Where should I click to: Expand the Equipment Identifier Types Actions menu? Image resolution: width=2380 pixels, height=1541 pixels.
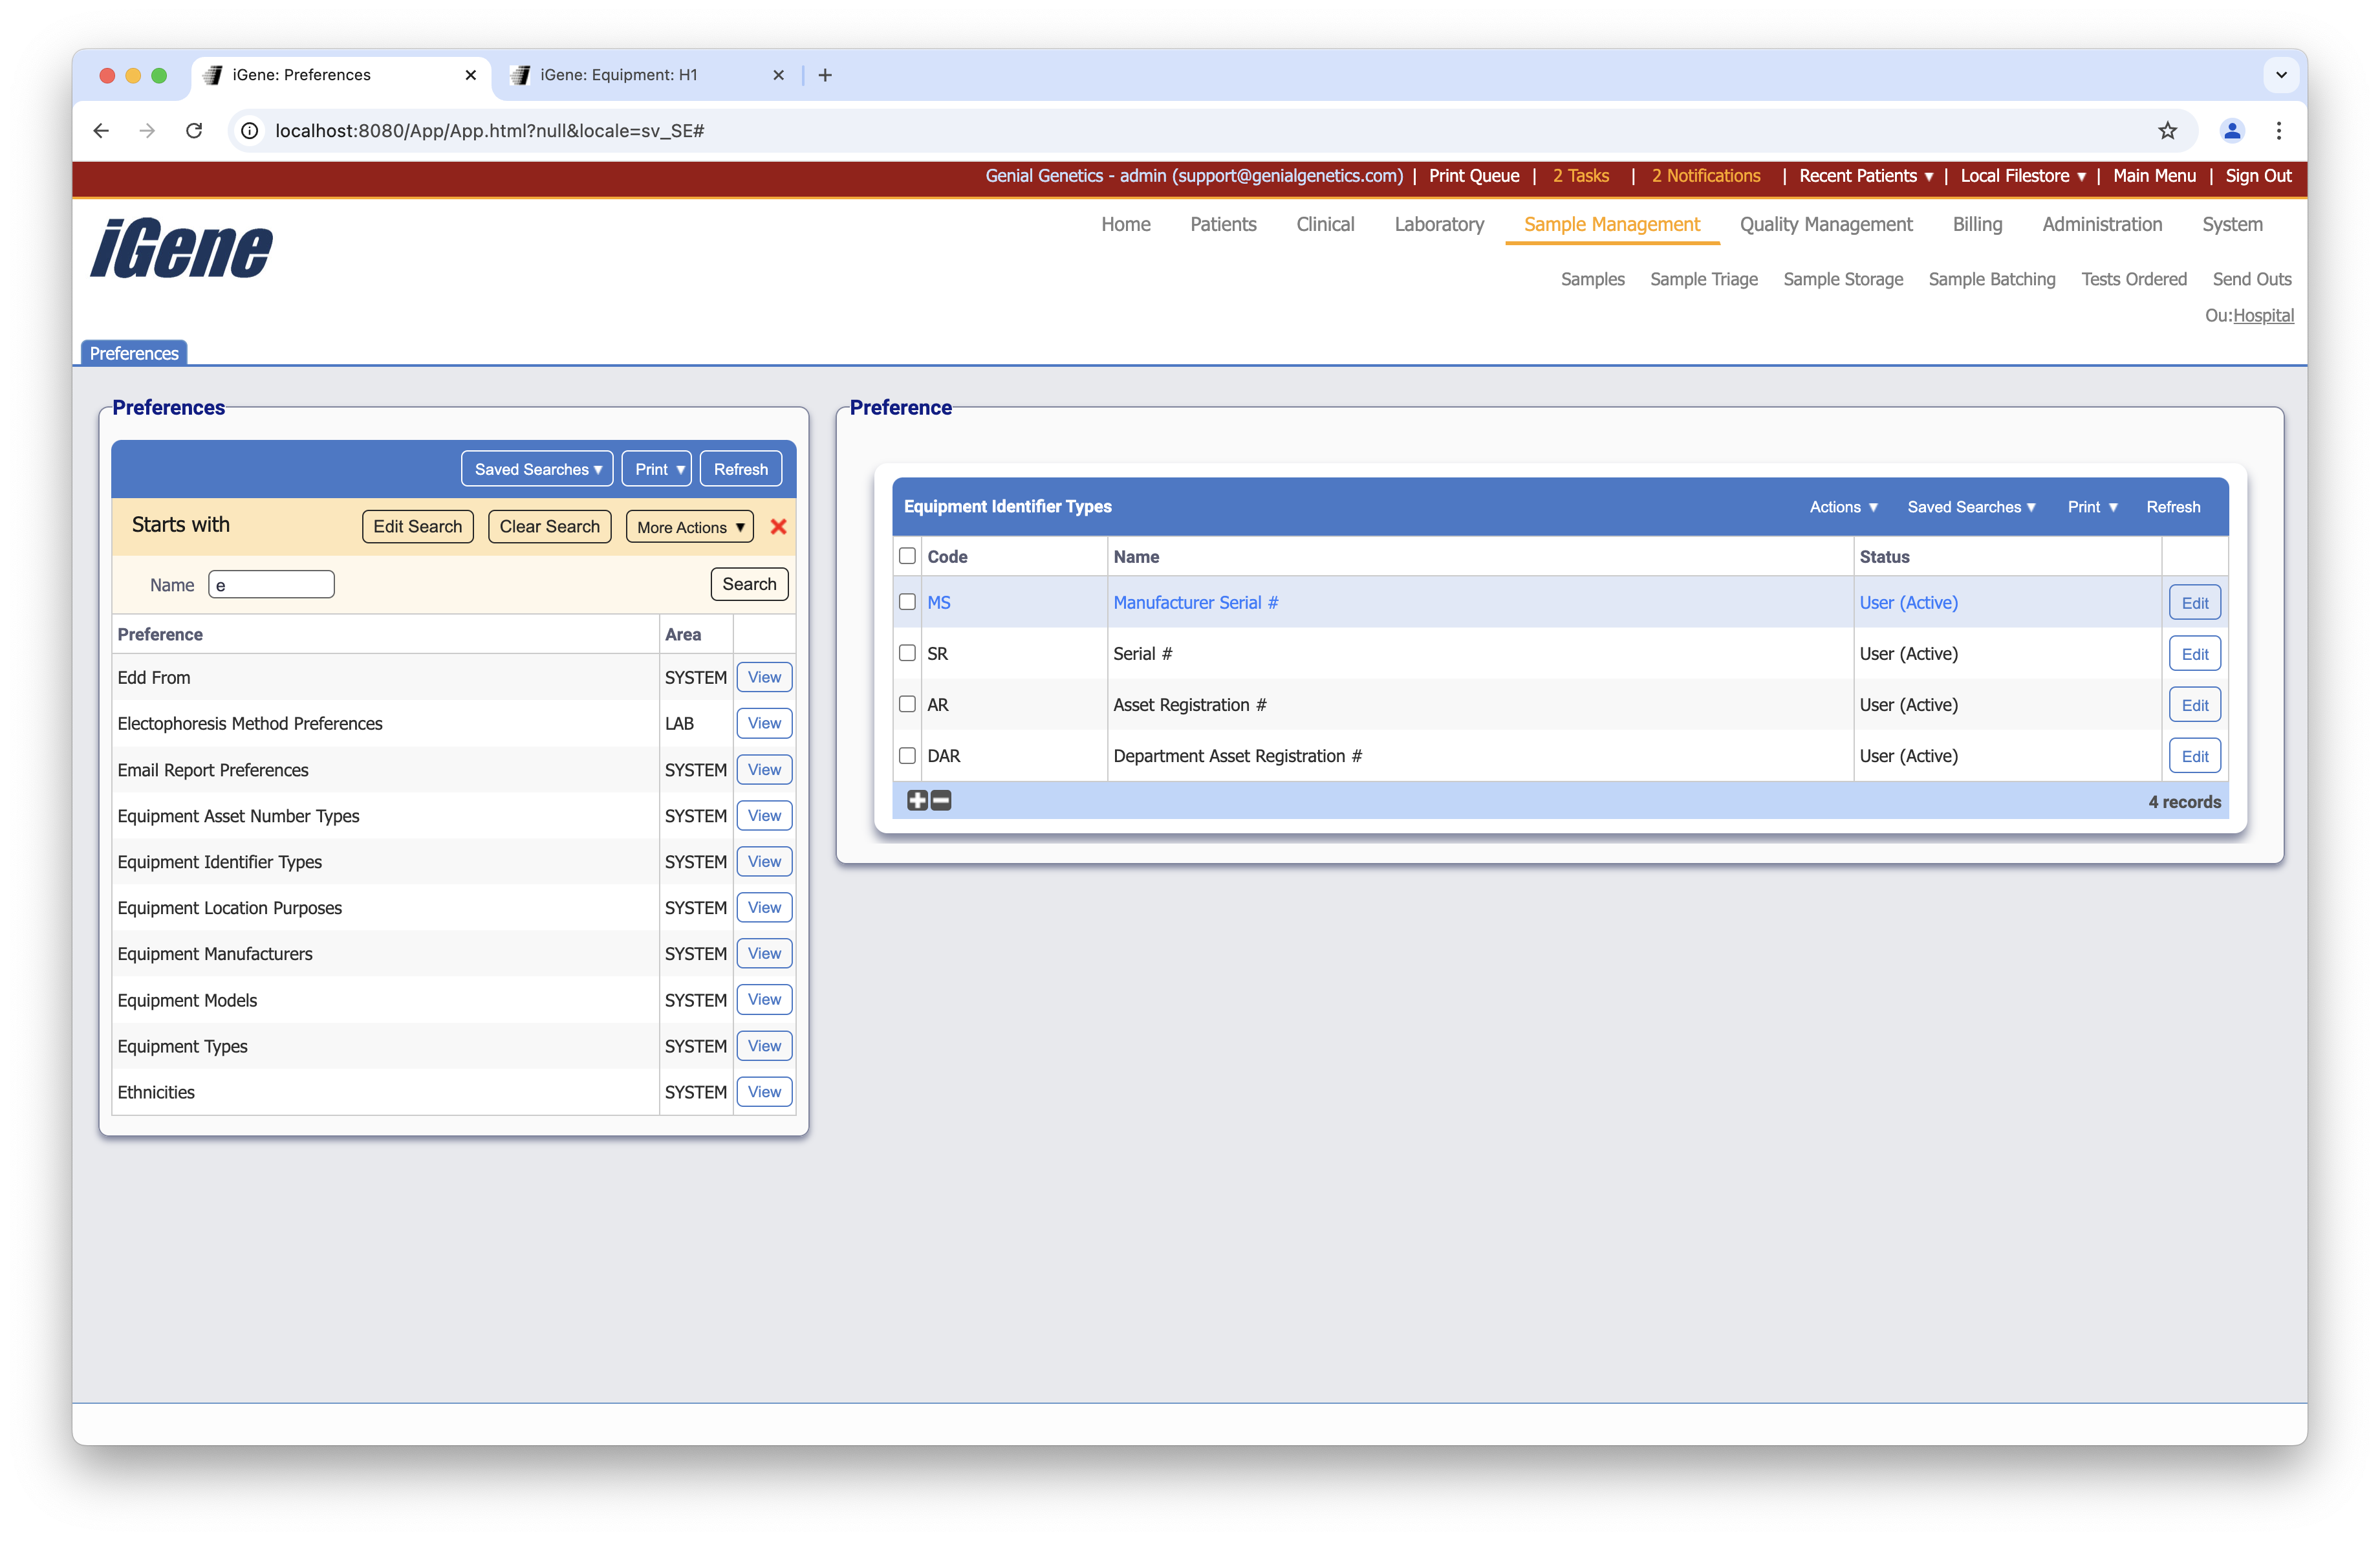tap(1843, 507)
